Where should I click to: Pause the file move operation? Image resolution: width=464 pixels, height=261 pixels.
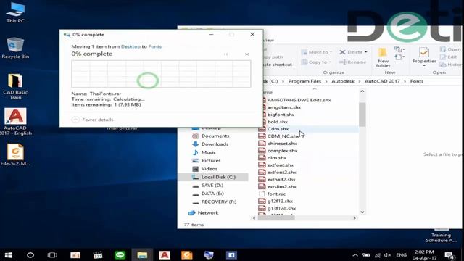[225, 54]
